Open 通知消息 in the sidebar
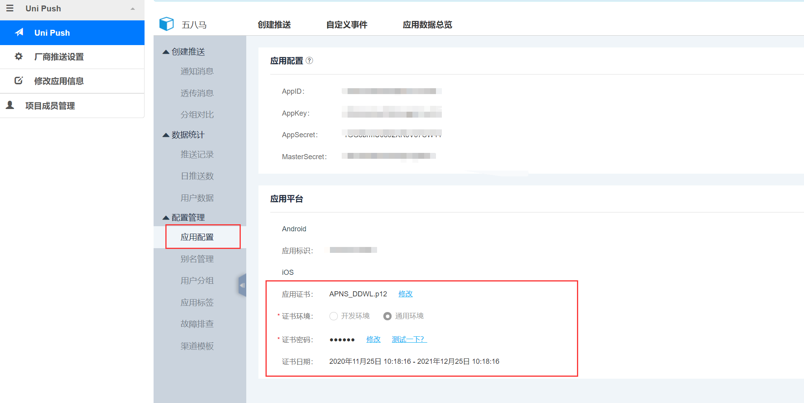Screen dimensions: 804x403 click(197, 71)
